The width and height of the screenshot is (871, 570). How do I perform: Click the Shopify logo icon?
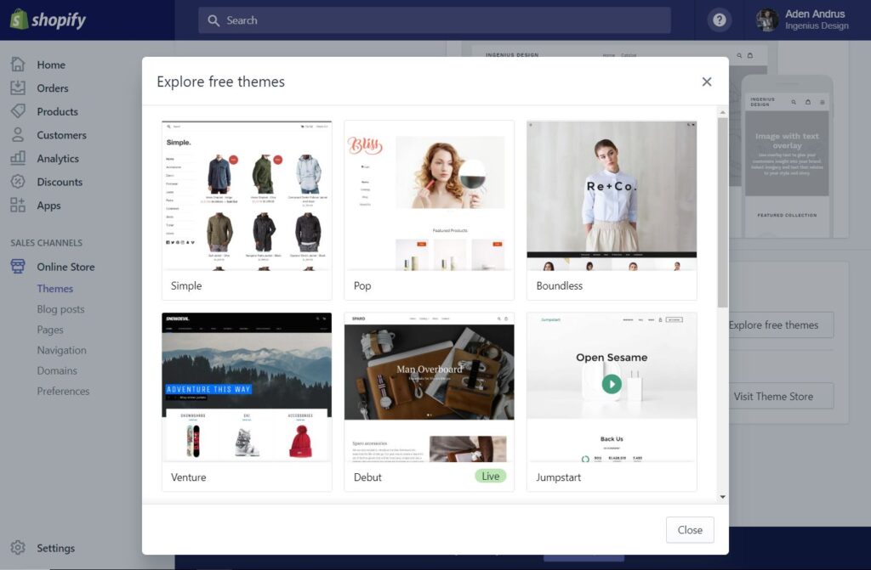19,20
